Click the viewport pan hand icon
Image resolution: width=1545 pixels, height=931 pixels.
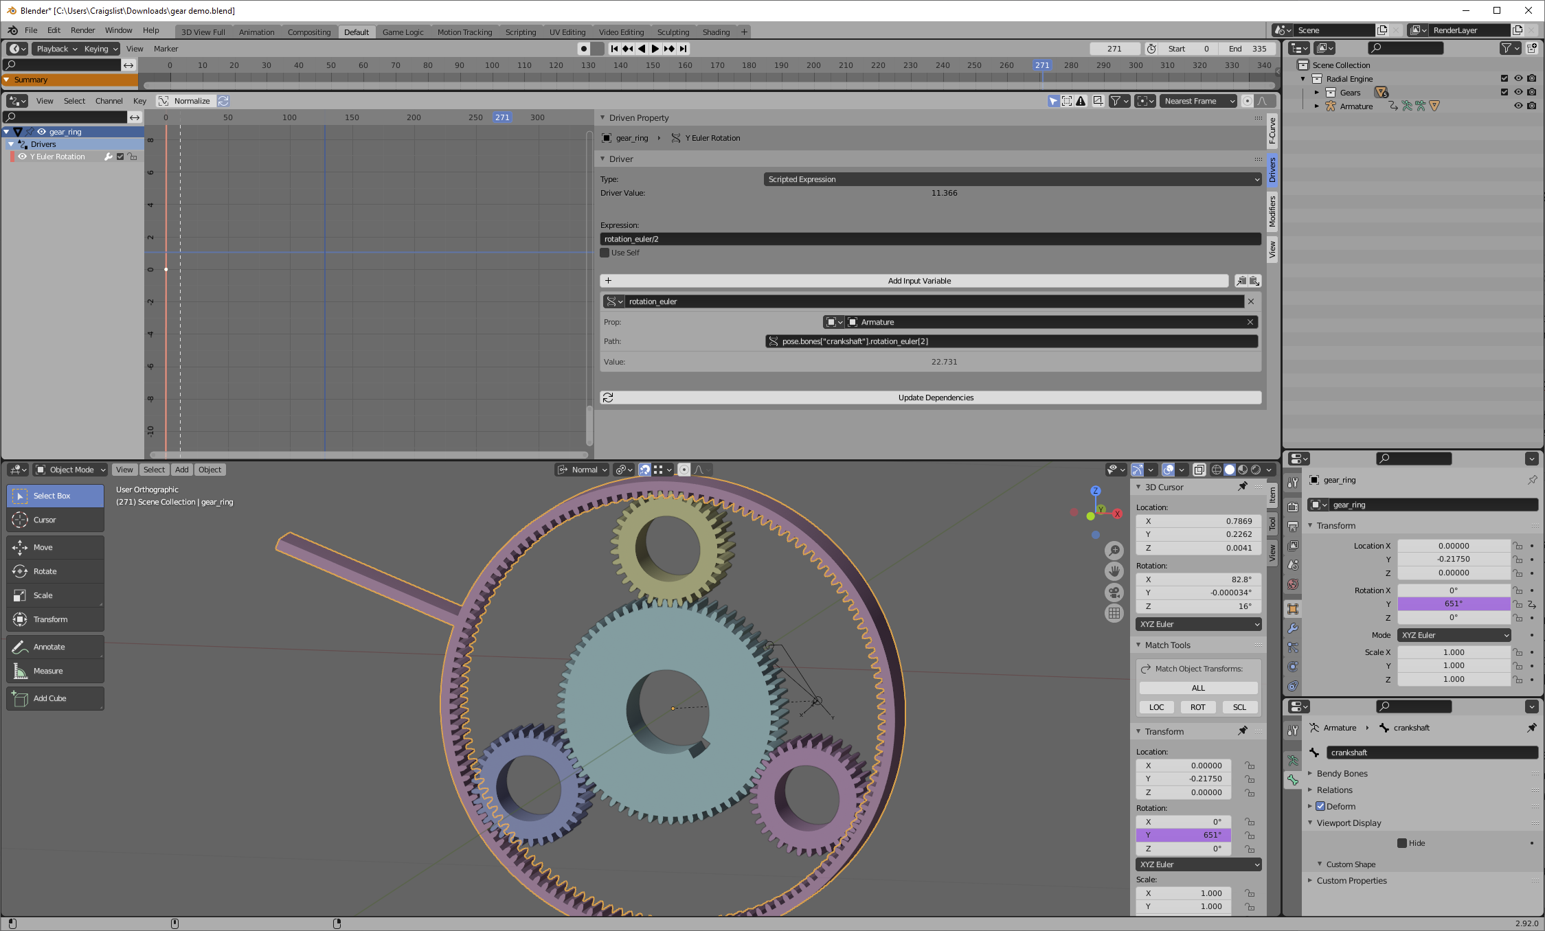tap(1114, 571)
